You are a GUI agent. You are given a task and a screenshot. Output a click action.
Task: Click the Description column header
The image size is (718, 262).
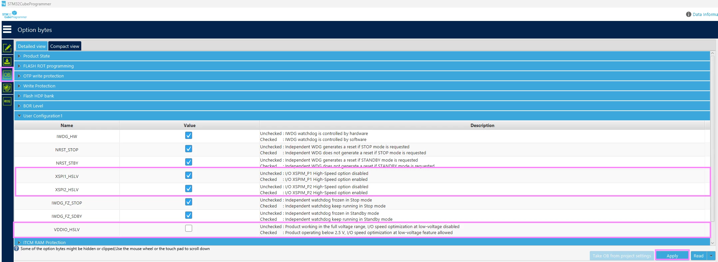482,125
